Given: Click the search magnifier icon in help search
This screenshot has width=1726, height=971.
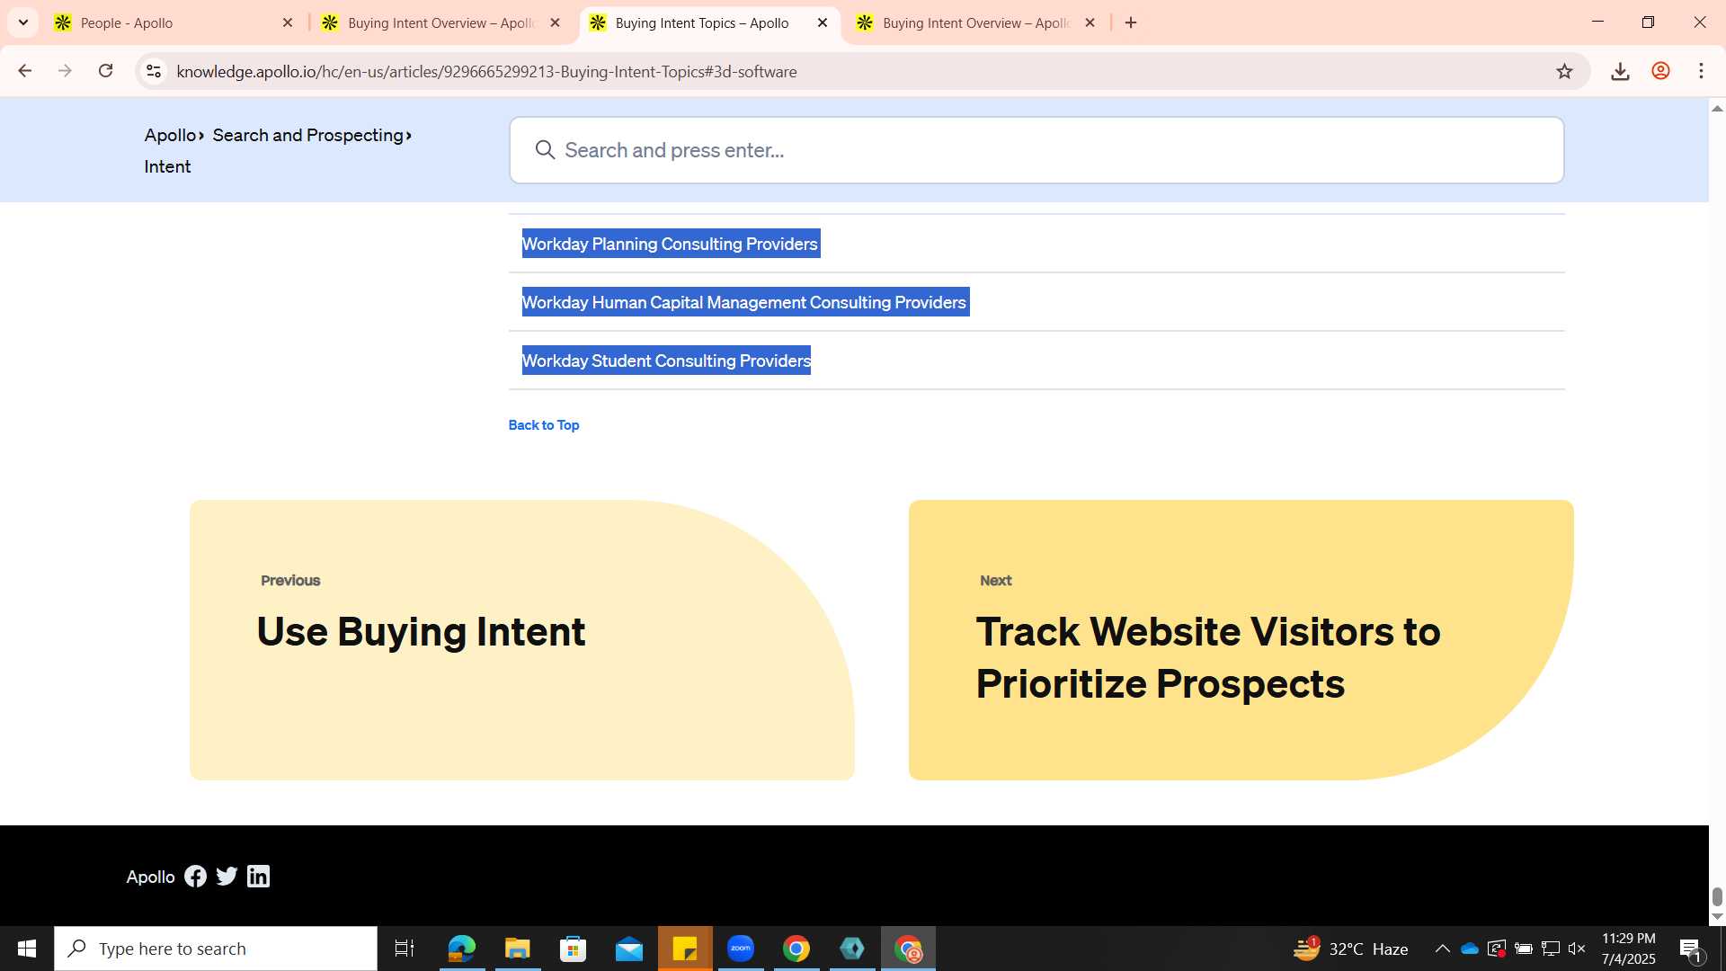Looking at the screenshot, I should coord(545,150).
